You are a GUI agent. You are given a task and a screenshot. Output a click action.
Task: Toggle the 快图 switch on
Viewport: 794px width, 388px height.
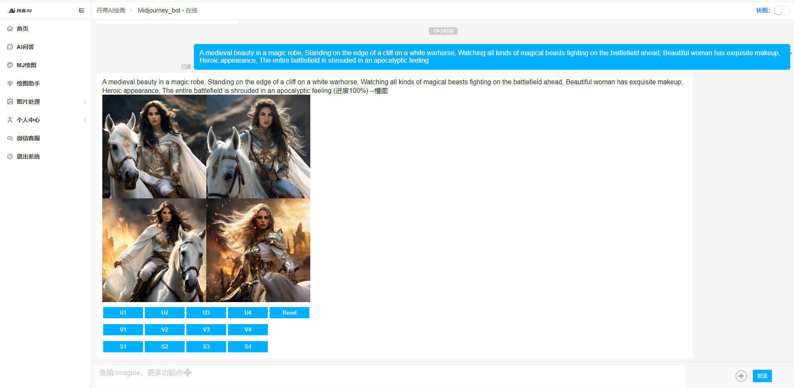pos(781,10)
